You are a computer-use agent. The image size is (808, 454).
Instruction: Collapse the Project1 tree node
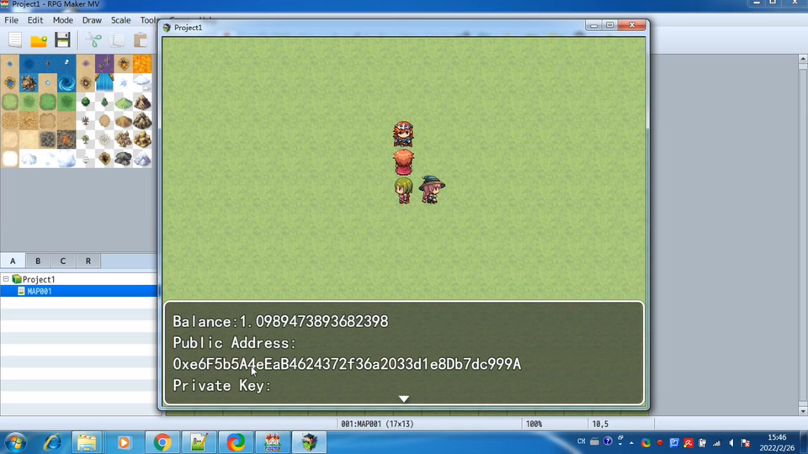point(6,279)
